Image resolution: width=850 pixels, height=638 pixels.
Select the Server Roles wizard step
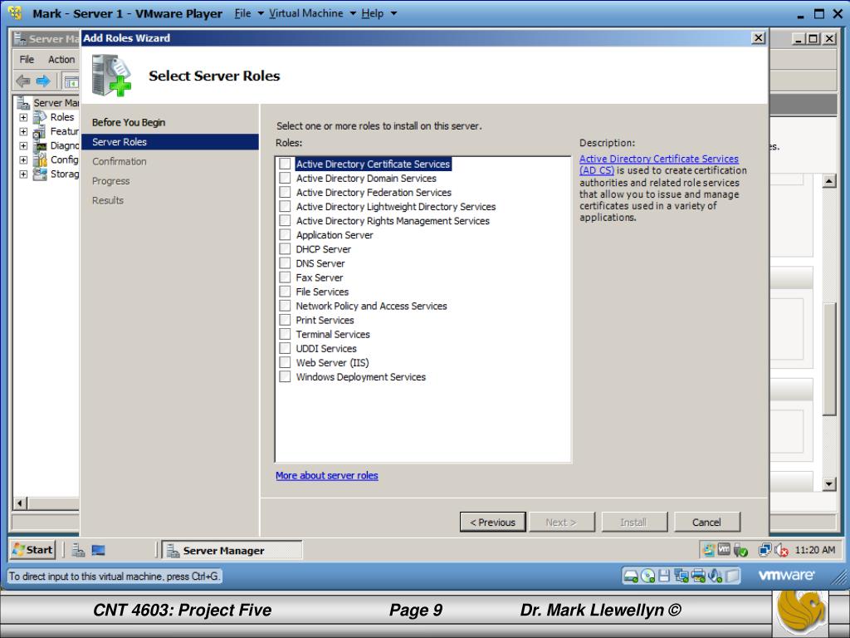(169, 142)
